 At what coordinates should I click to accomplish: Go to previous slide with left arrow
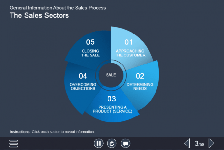[x=187, y=143]
